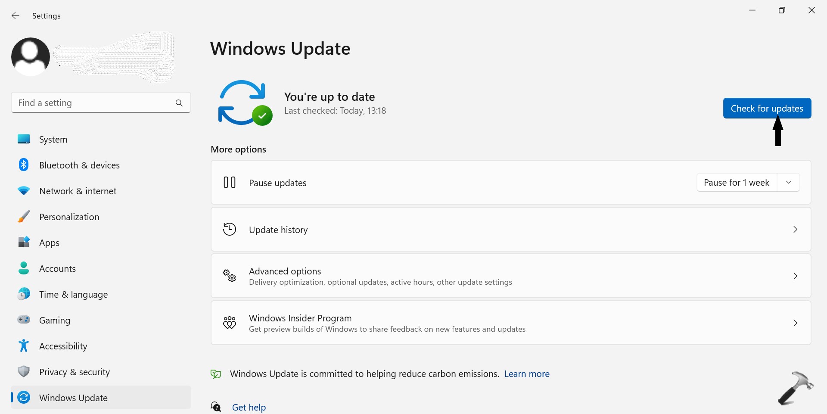Click the Windows Insider Program icon
This screenshot has height=414, width=827.
coord(230,323)
